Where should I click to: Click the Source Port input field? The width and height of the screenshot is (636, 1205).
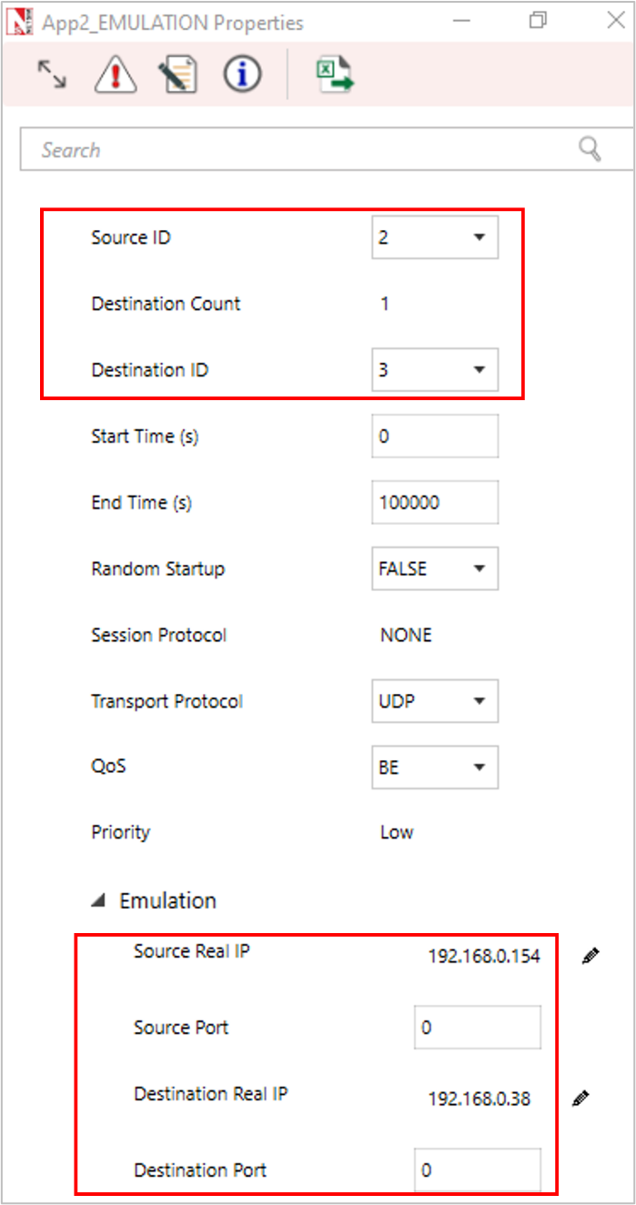tap(477, 1028)
